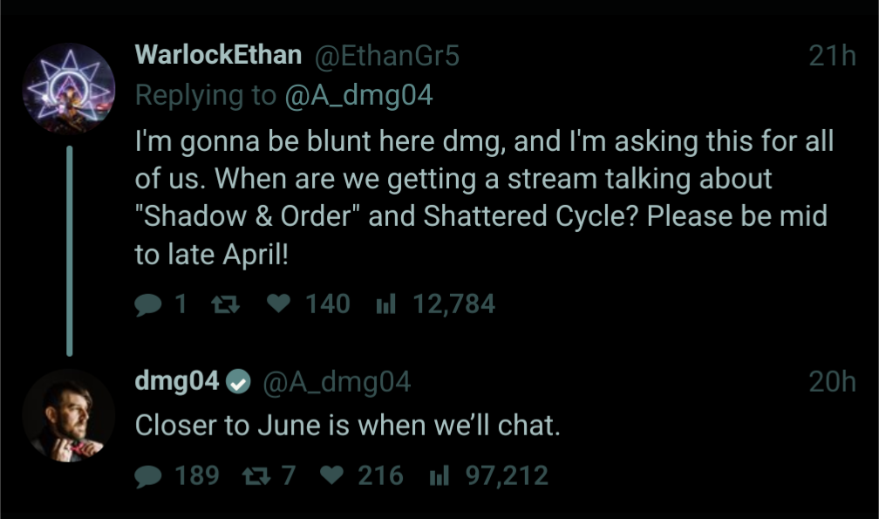Open the 21h timestamp on first tweet

pos(832,56)
